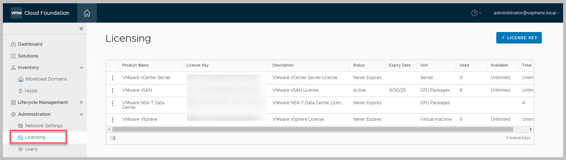Collapse the sidebar with double chevron

click(81, 29)
